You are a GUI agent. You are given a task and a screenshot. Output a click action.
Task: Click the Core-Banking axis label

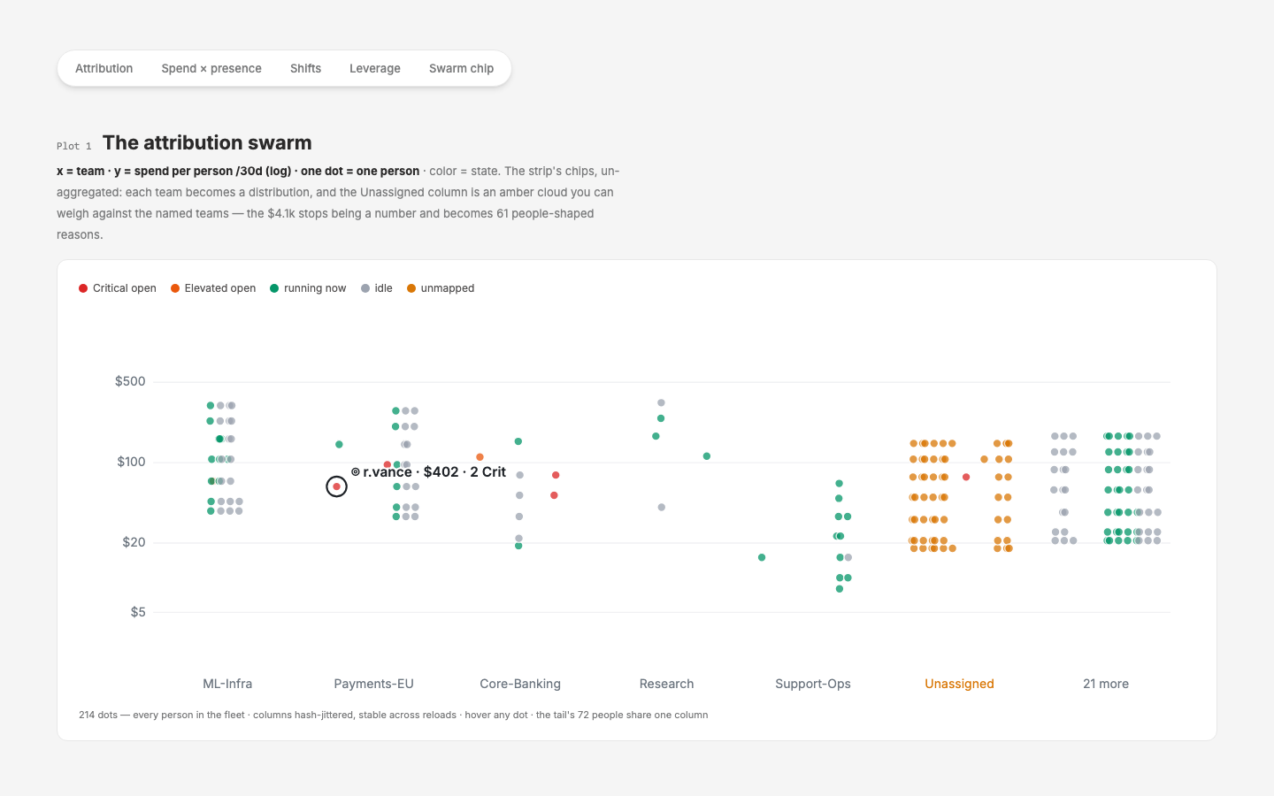pyautogui.click(x=520, y=684)
